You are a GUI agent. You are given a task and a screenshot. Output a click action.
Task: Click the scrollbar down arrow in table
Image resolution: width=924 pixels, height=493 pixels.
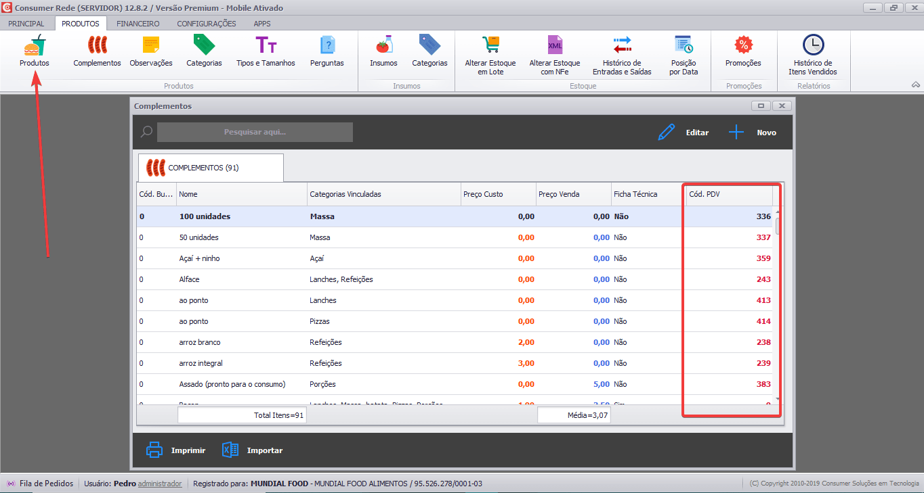coord(778,399)
